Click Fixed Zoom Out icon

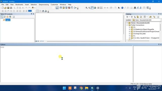tap(101, 8)
